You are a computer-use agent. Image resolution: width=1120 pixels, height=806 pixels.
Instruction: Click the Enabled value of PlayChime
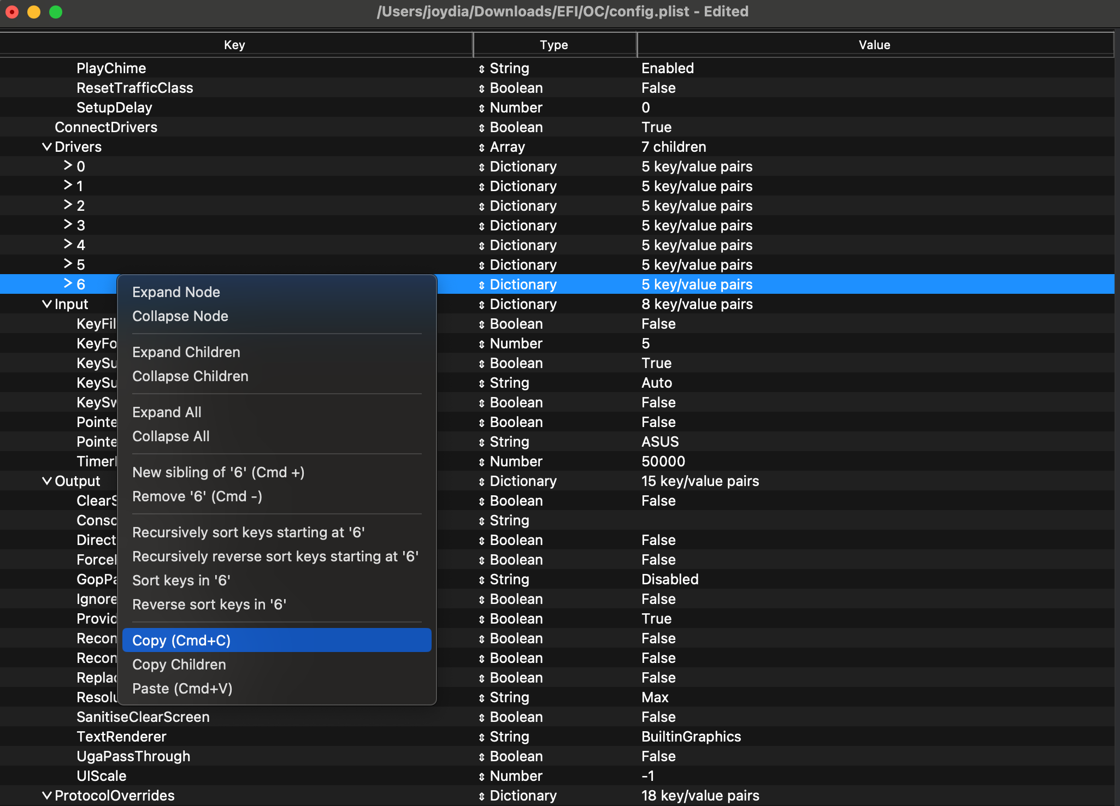coord(668,68)
